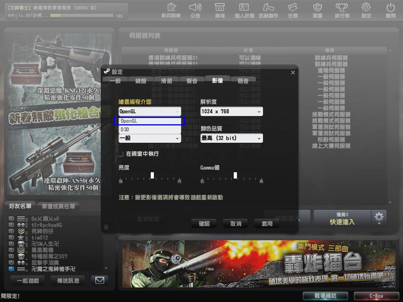
Task: Click server list scroll-down arrow
Action: (x=390, y=203)
